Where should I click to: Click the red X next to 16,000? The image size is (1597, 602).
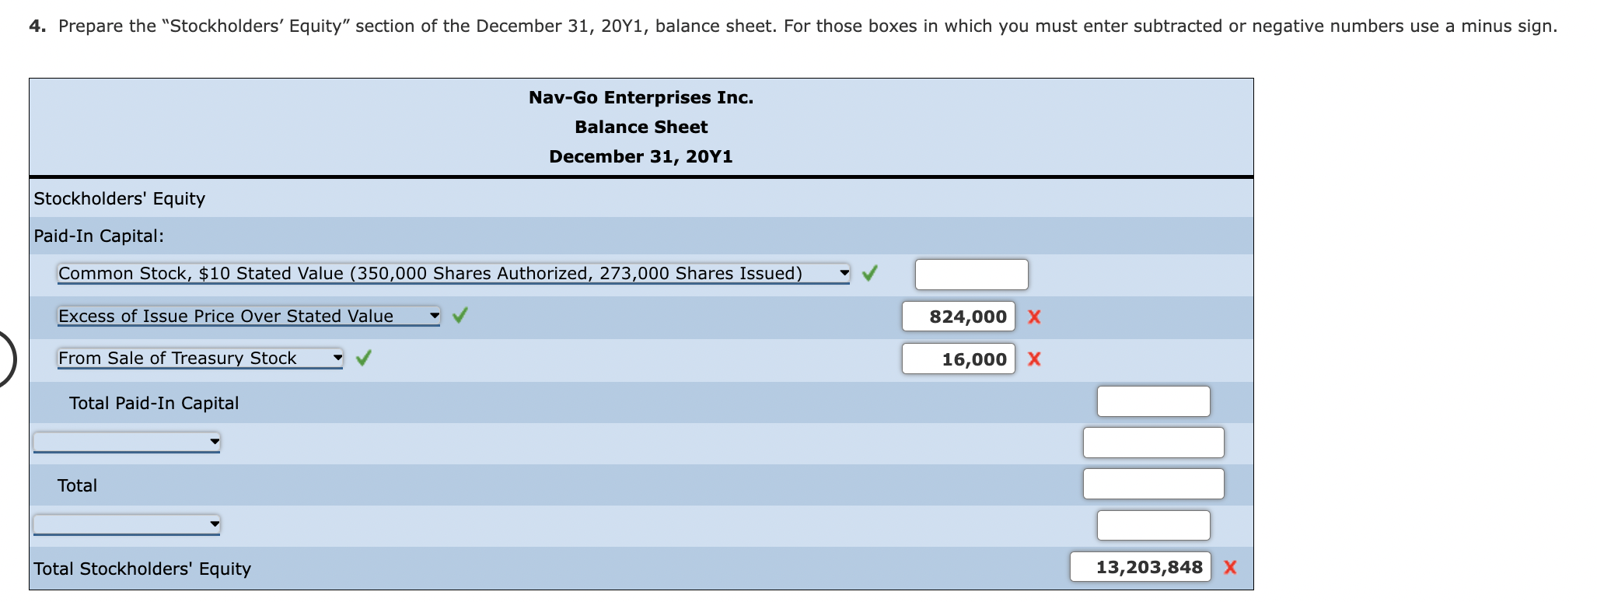click(x=1034, y=359)
